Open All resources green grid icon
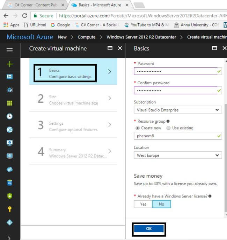 [9, 103]
